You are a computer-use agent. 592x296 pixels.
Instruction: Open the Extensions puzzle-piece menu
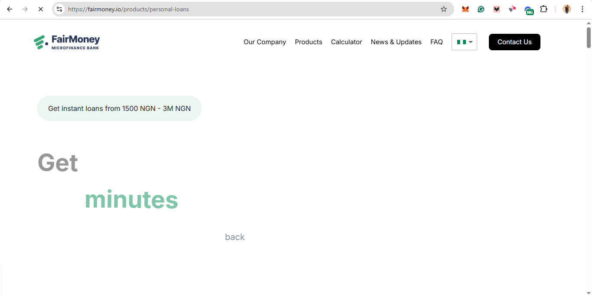[543, 9]
